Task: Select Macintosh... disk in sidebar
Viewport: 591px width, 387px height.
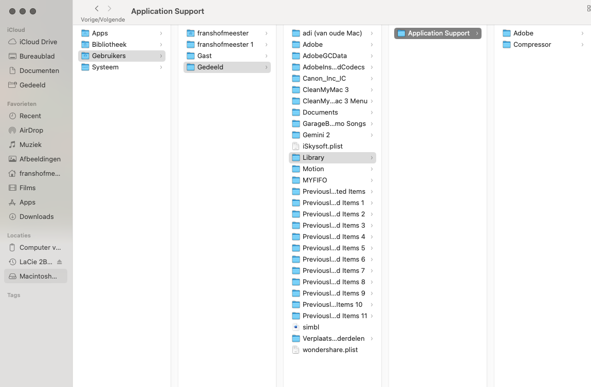Action: point(36,276)
